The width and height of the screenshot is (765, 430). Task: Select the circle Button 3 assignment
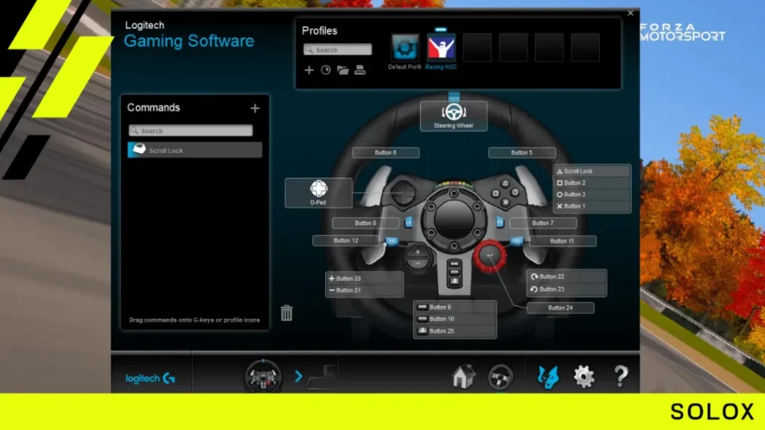point(592,195)
